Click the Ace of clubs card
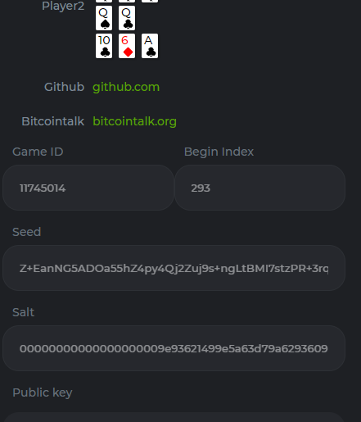This screenshot has width=361, height=422. [x=150, y=46]
